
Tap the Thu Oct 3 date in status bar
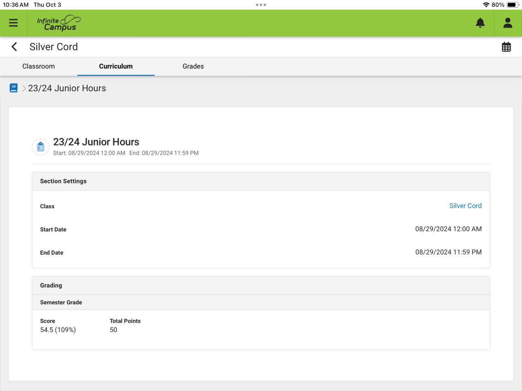47,5
